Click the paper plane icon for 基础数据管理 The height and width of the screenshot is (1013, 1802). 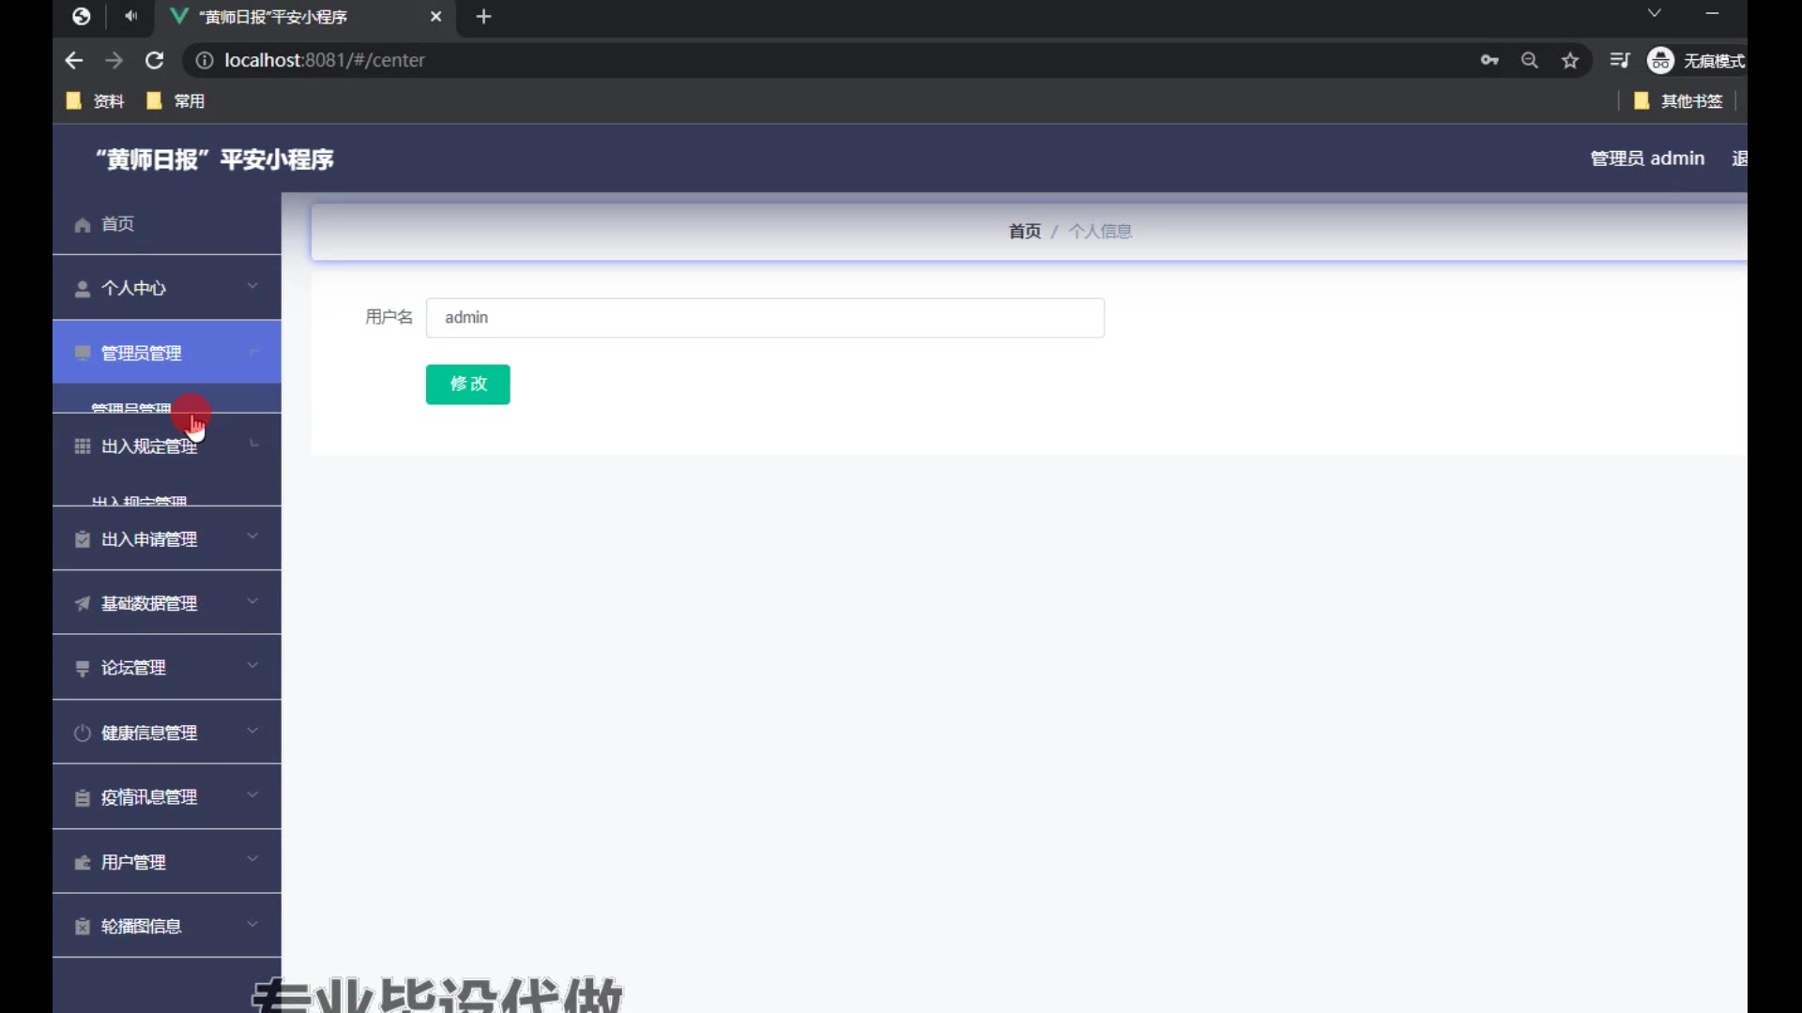pyautogui.click(x=83, y=603)
